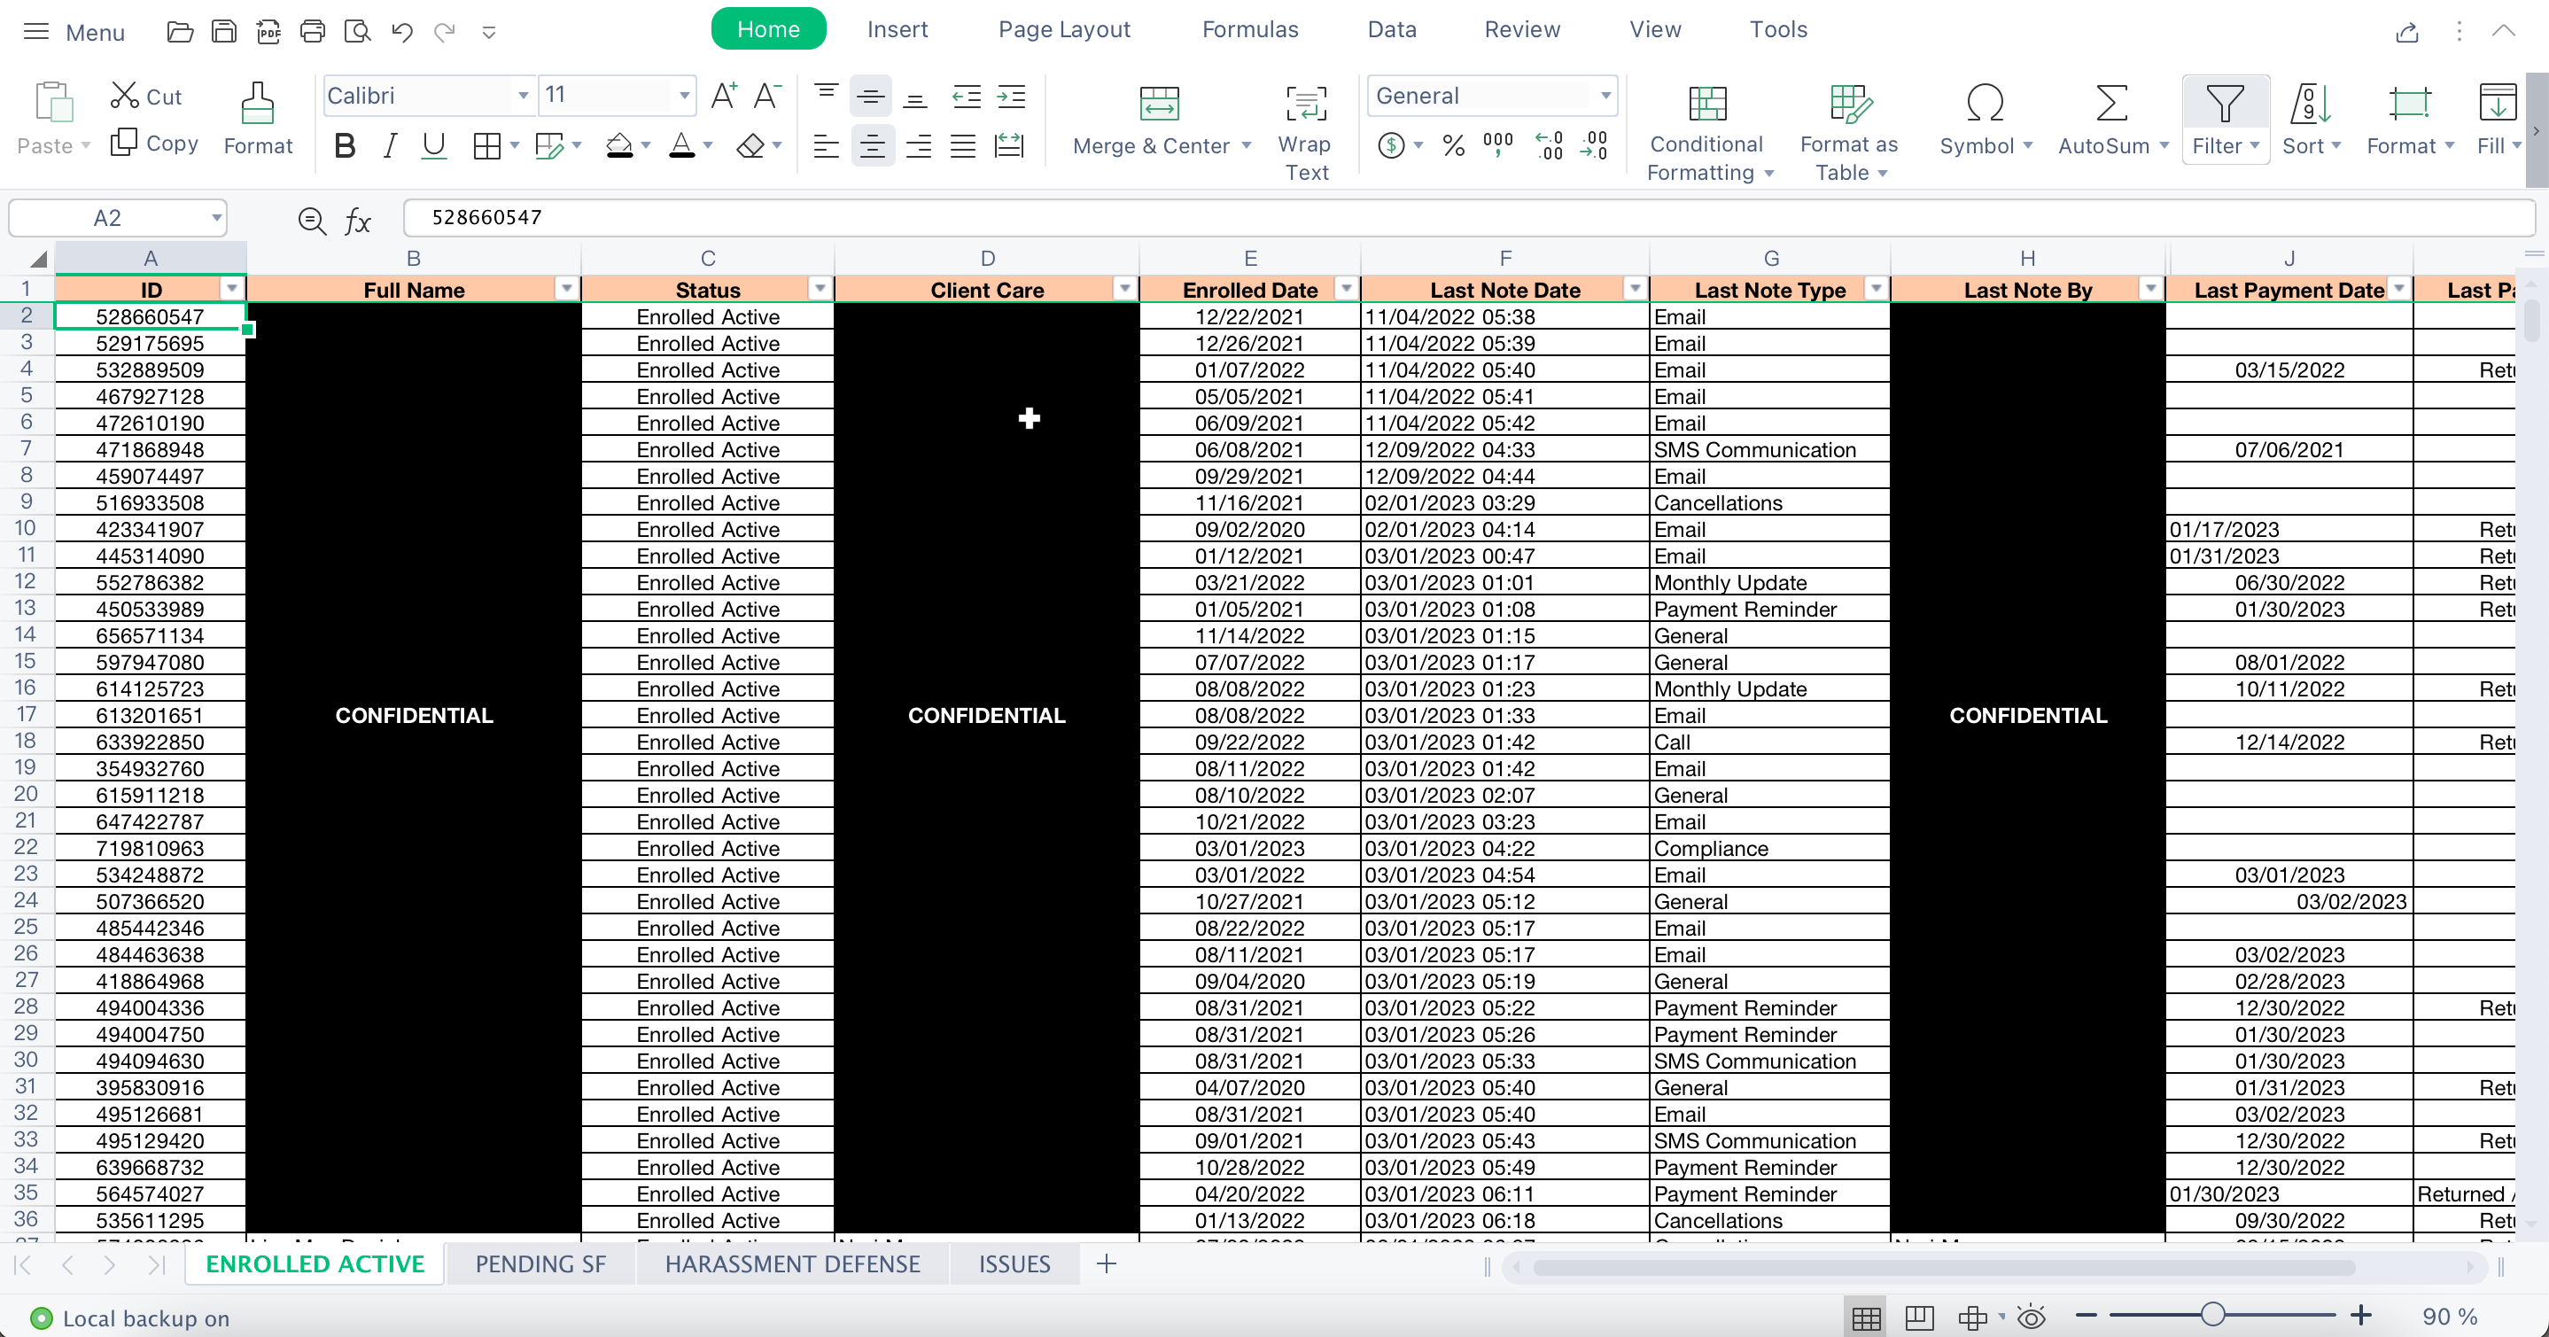Open Conditional Formatting tool
Image resolution: width=2549 pixels, height=1337 pixels.
(1707, 104)
